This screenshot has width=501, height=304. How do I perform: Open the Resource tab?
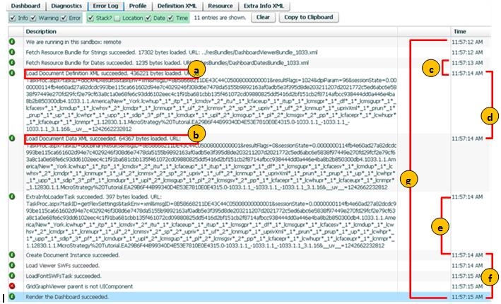tap(220, 6)
